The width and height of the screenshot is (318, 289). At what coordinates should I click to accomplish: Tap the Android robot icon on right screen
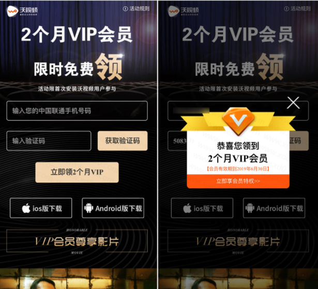[x=250, y=208]
